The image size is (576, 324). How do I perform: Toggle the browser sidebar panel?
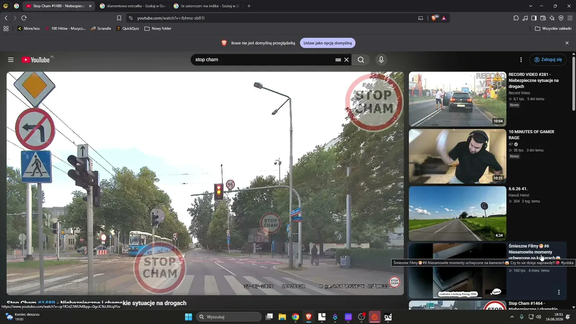(534, 18)
